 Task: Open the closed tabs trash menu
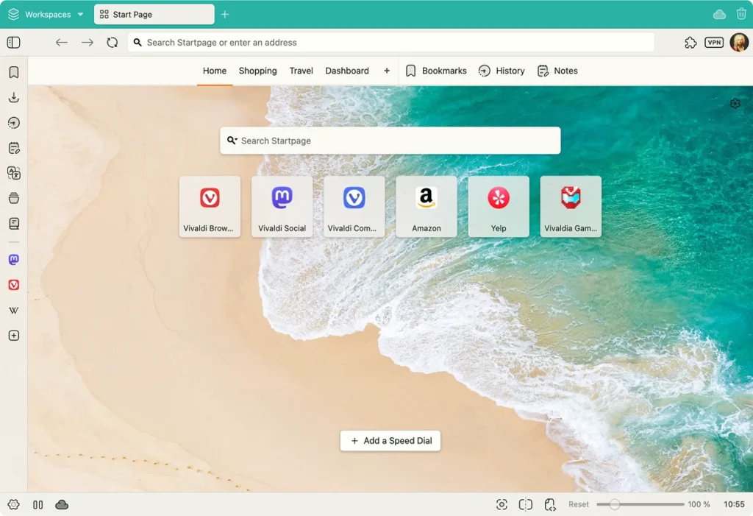tap(741, 13)
